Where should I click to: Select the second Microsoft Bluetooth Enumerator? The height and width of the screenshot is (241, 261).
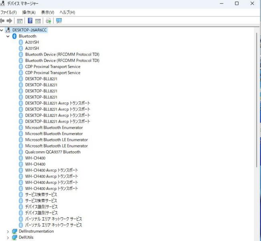coord(54,134)
